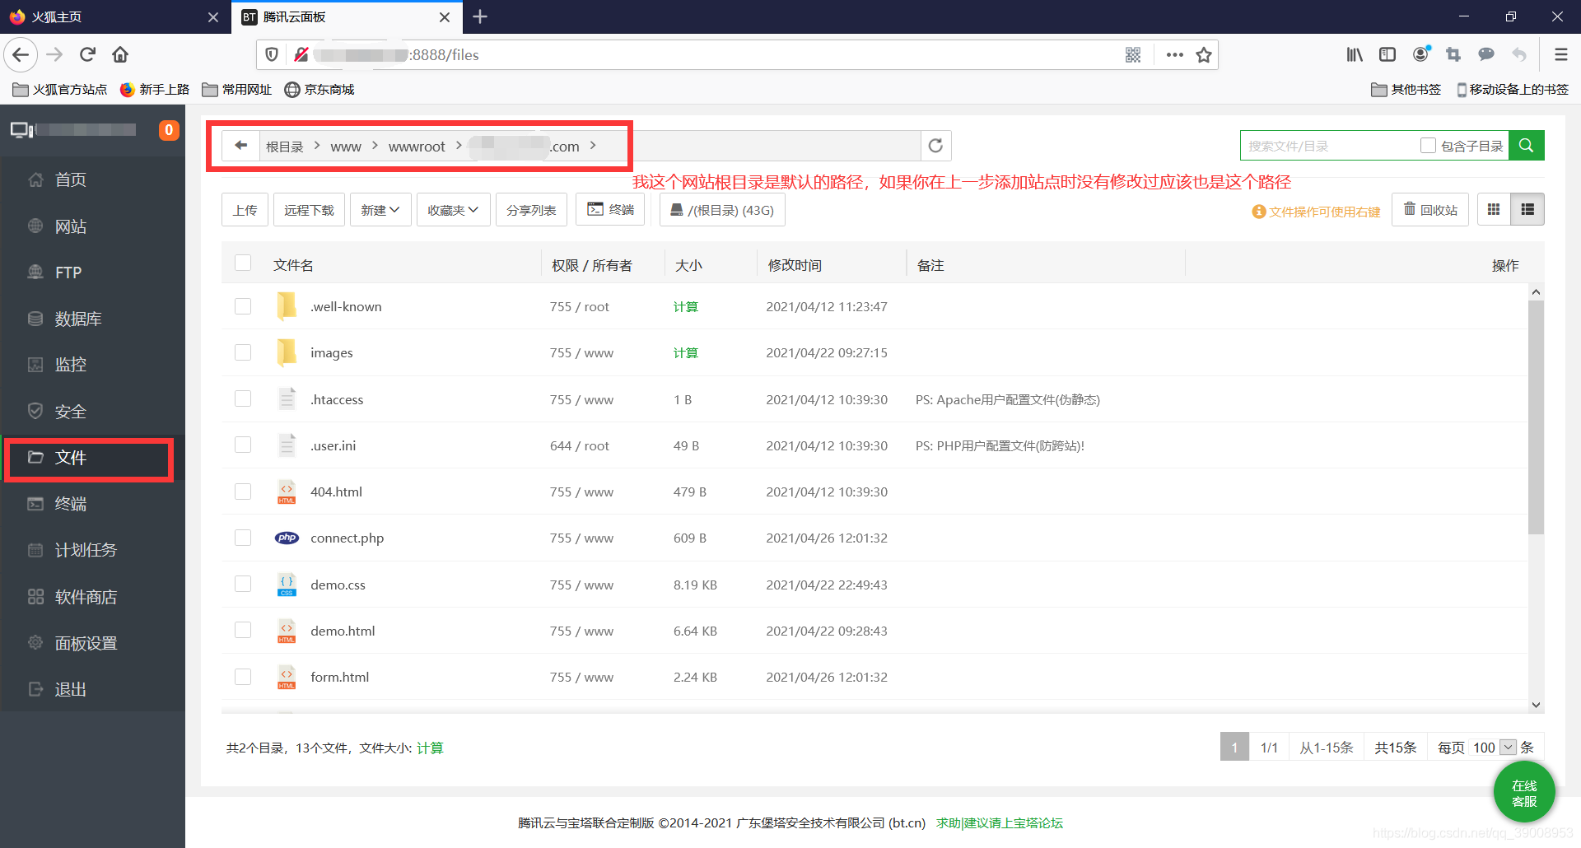Check the .user.ini row checkbox

click(x=243, y=445)
